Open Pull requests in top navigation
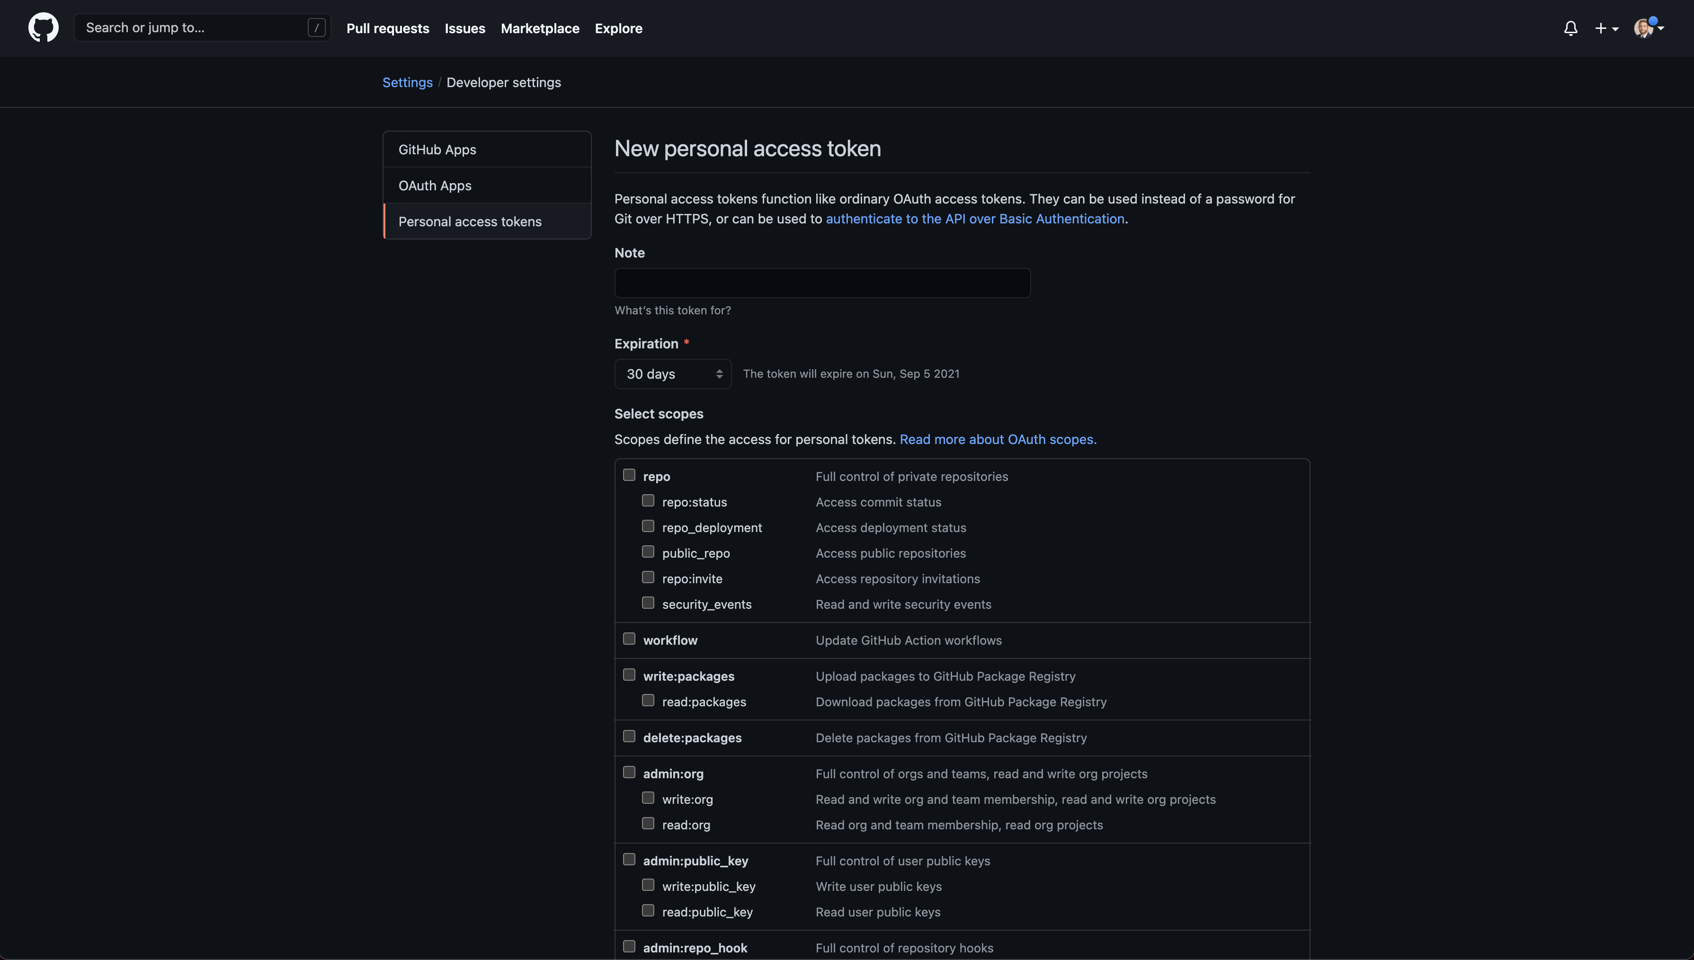1694x960 pixels. pos(388,28)
